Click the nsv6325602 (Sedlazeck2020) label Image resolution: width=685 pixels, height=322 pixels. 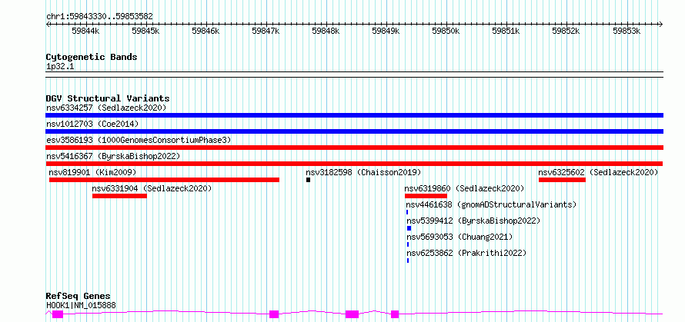click(x=598, y=172)
